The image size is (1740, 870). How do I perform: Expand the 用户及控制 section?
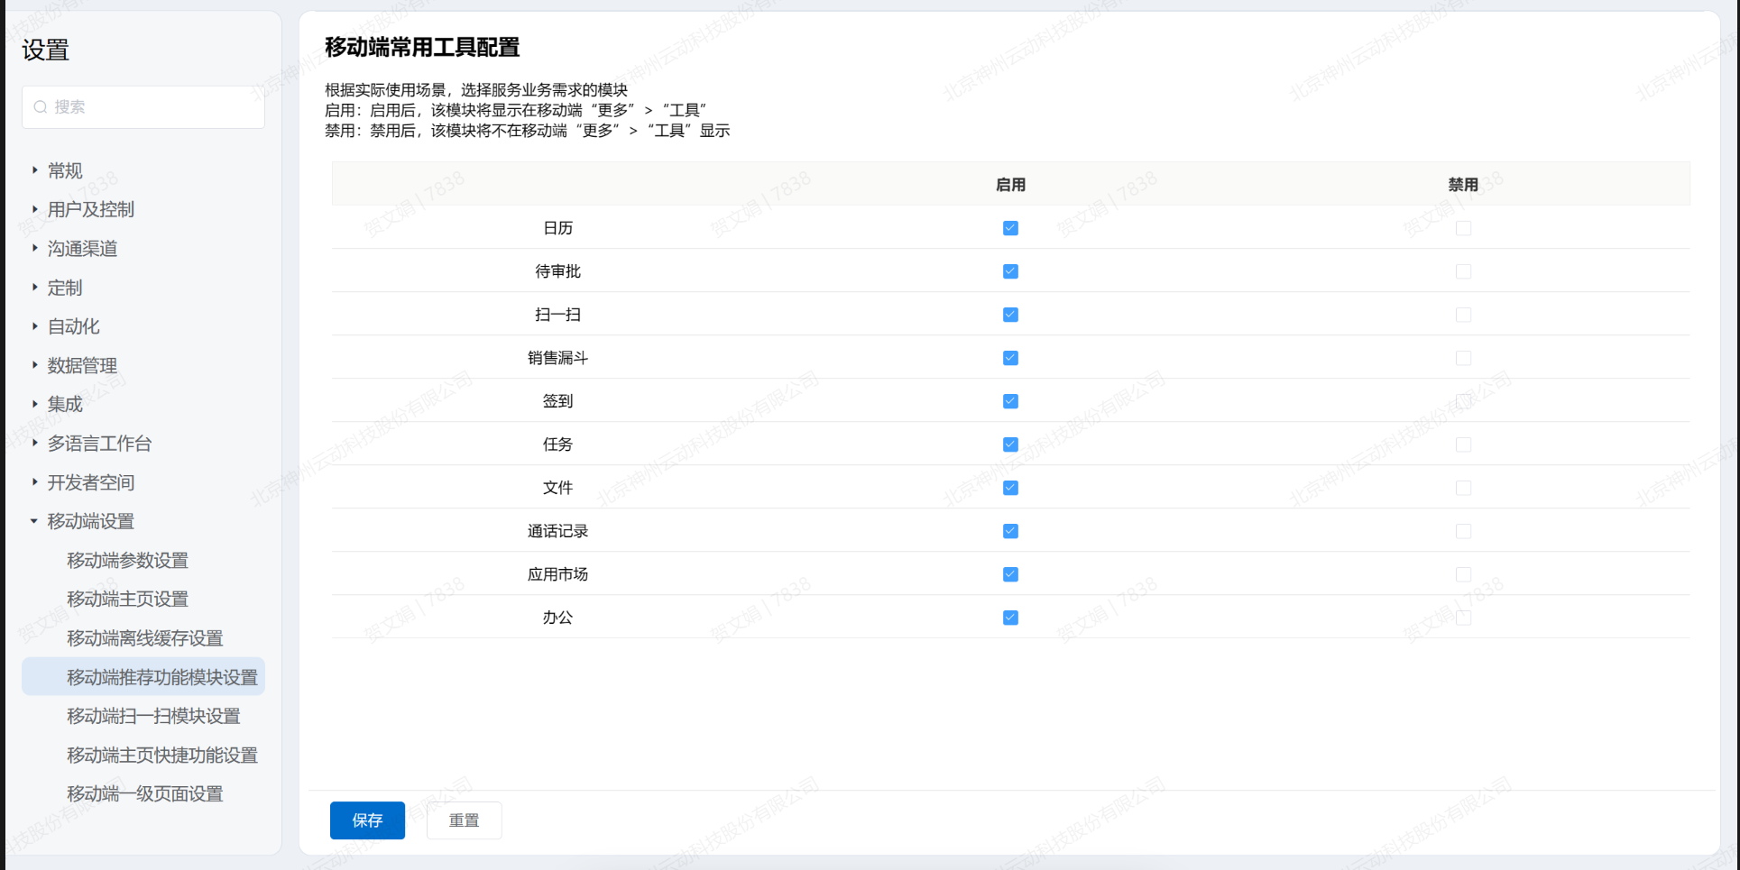point(90,209)
